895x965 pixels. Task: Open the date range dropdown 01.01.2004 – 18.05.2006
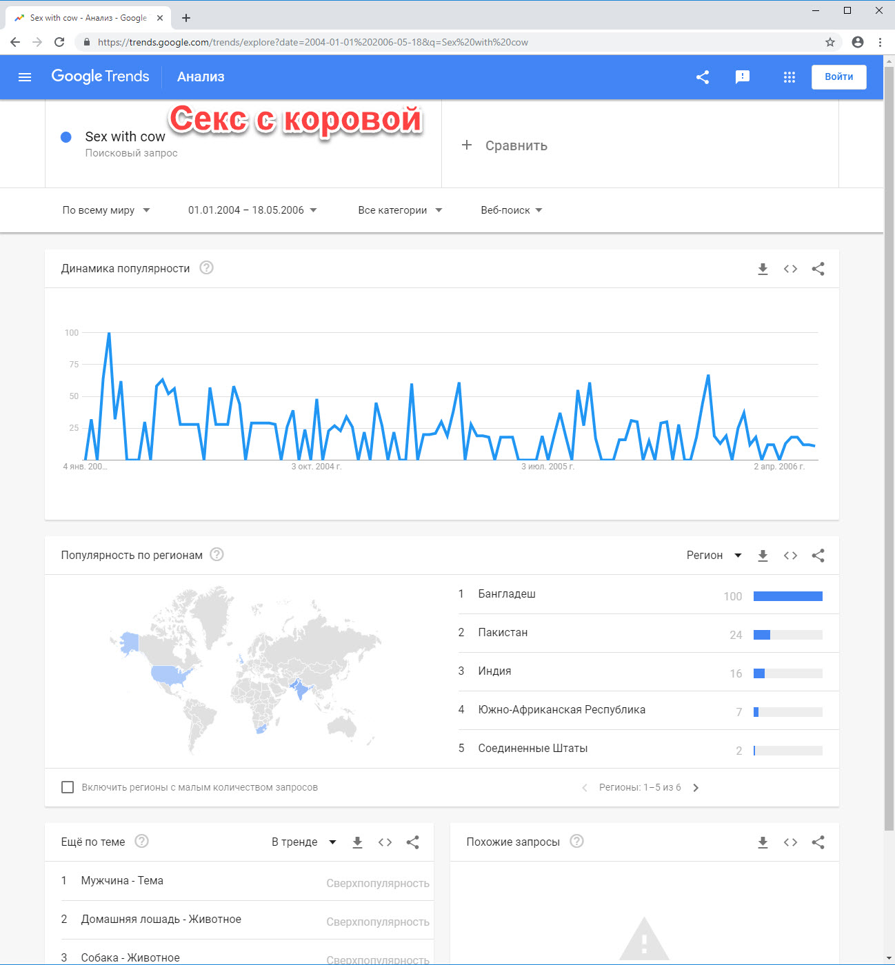point(252,210)
